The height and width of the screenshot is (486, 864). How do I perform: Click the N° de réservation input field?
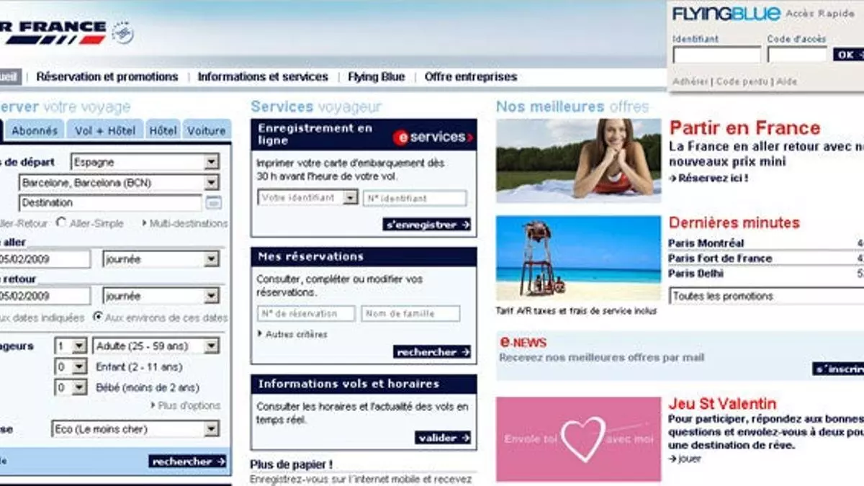(x=306, y=313)
